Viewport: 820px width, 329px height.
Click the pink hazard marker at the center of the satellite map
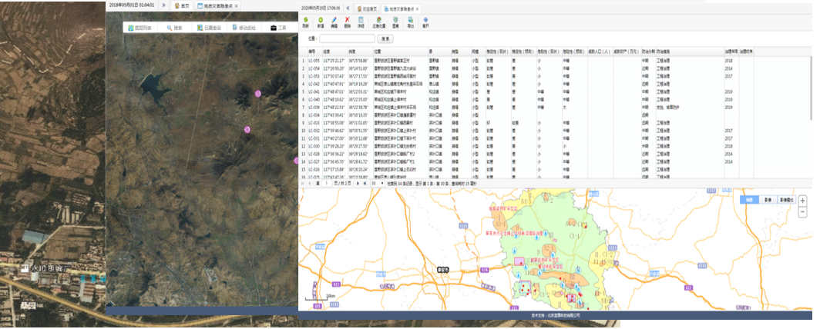click(247, 129)
